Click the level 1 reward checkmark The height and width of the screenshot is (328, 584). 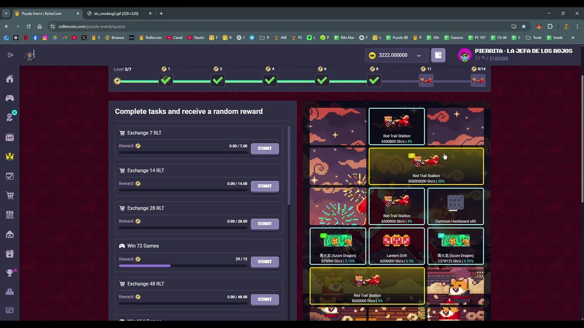tap(166, 81)
